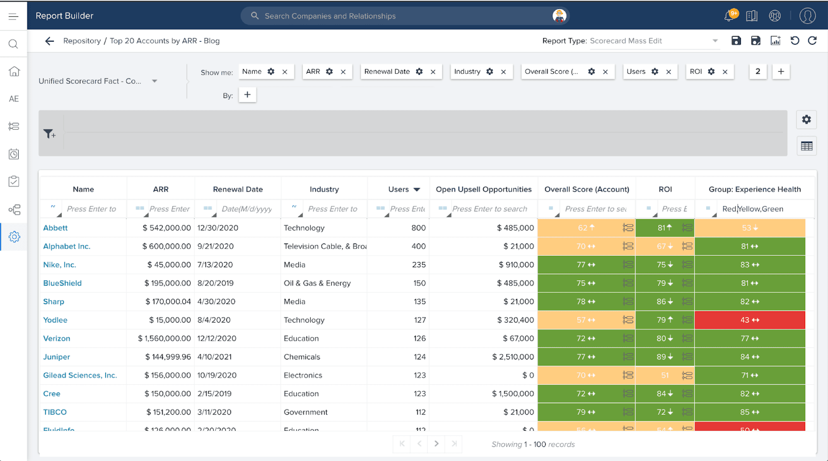Click the undo icon in toolbar
Viewport: 828px width, 461px height.
click(x=794, y=41)
